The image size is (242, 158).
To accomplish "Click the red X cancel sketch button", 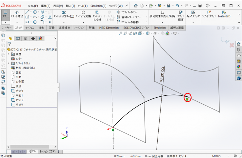I will click(232, 45).
